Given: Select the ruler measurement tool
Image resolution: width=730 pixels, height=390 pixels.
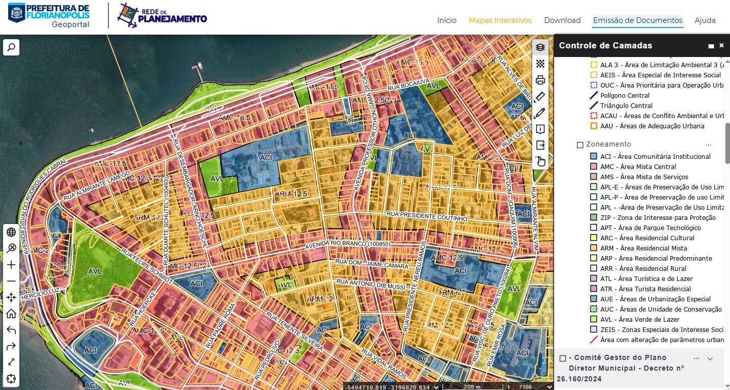Looking at the screenshot, I should (540, 96).
